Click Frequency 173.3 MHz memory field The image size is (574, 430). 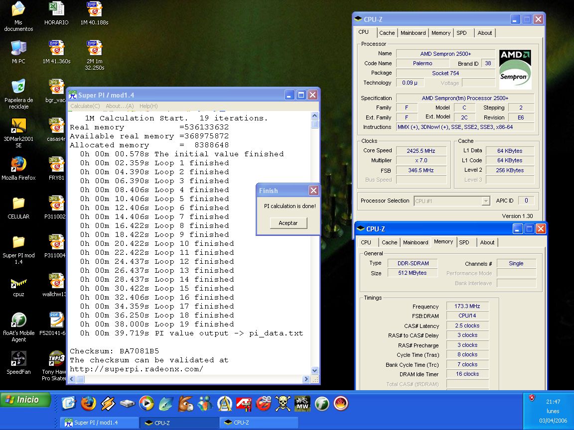point(467,306)
